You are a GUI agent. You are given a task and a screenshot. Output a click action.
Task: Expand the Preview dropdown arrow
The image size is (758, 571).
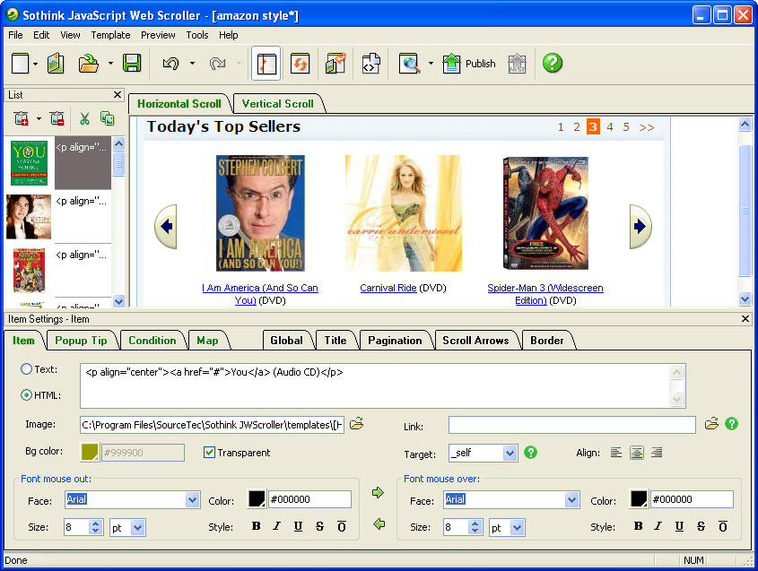(x=431, y=64)
